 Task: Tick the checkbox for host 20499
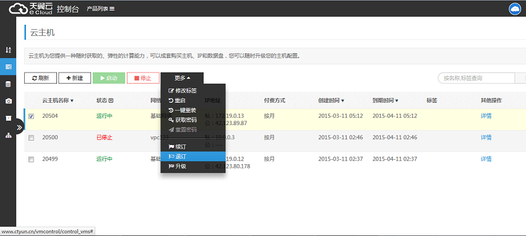[x=31, y=159]
